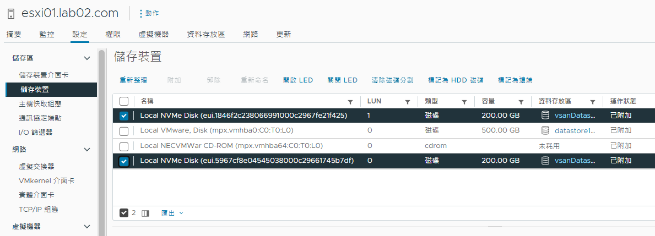The image size is (655, 236).
Task: Toggle the select-all header checkbox
Action: (x=123, y=101)
